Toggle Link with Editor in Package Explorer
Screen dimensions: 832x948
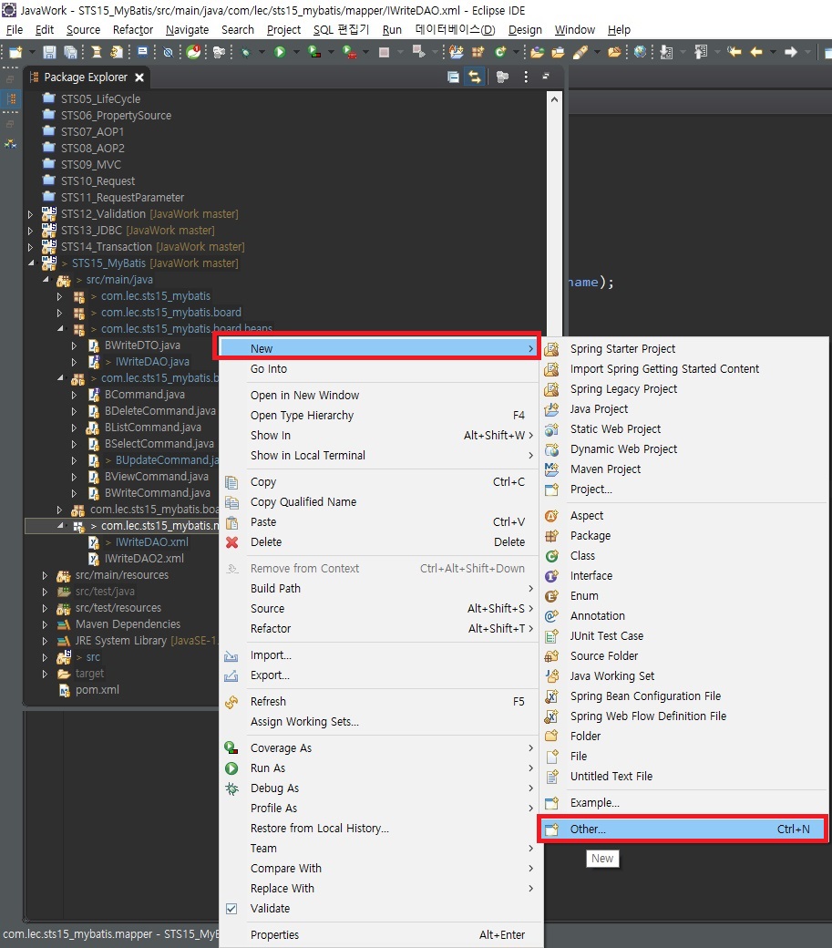click(475, 77)
